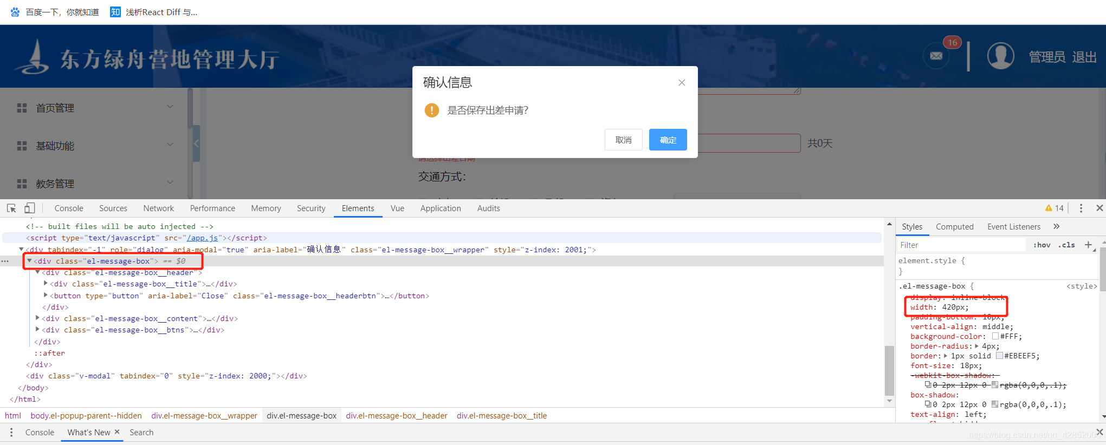Open the Search drawer tab
Screen dimensions: 1106x445
141,433
